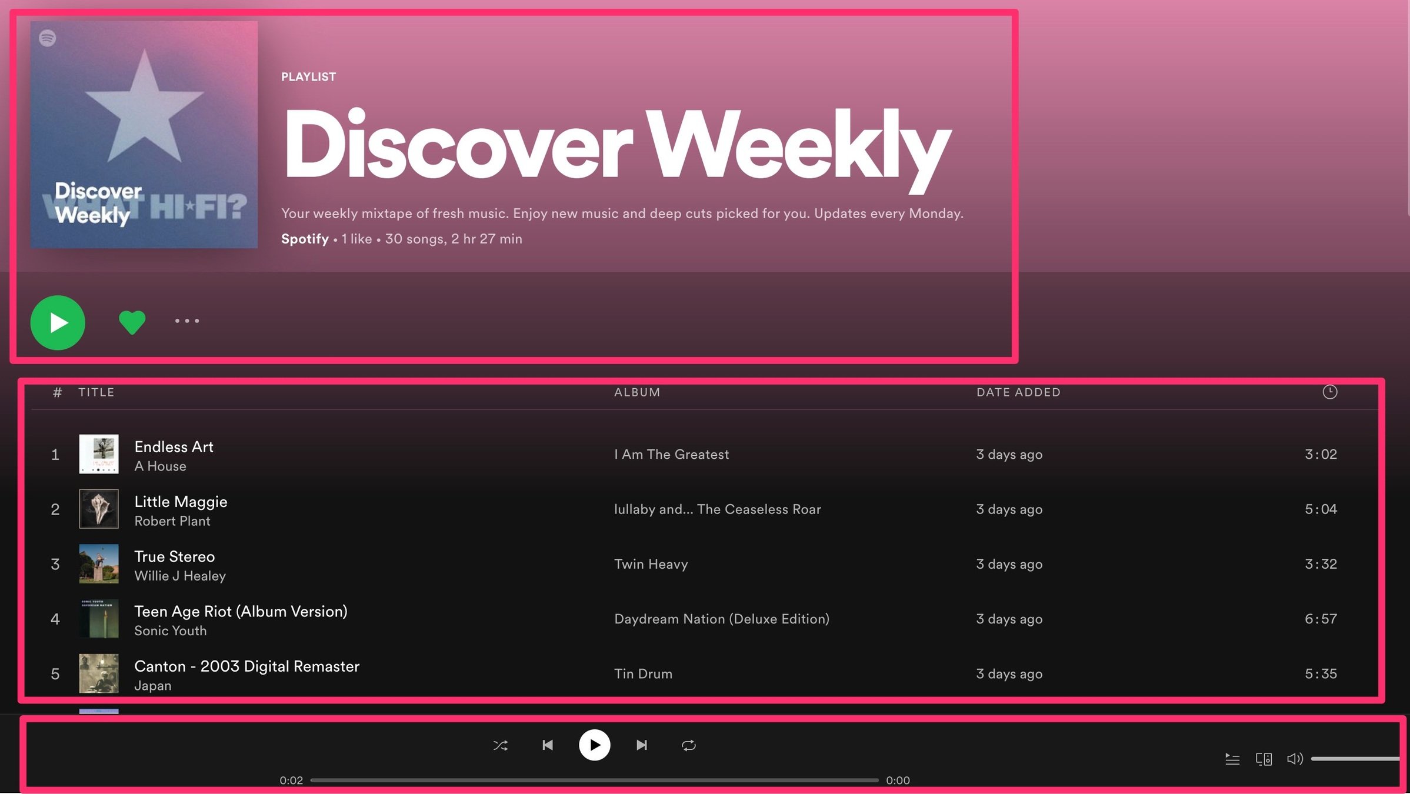Open the Spotify author link
Screen dimensions: 1410x794
pos(305,239)
